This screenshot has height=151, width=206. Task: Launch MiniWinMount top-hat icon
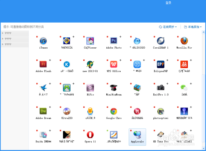coord(114,88)
